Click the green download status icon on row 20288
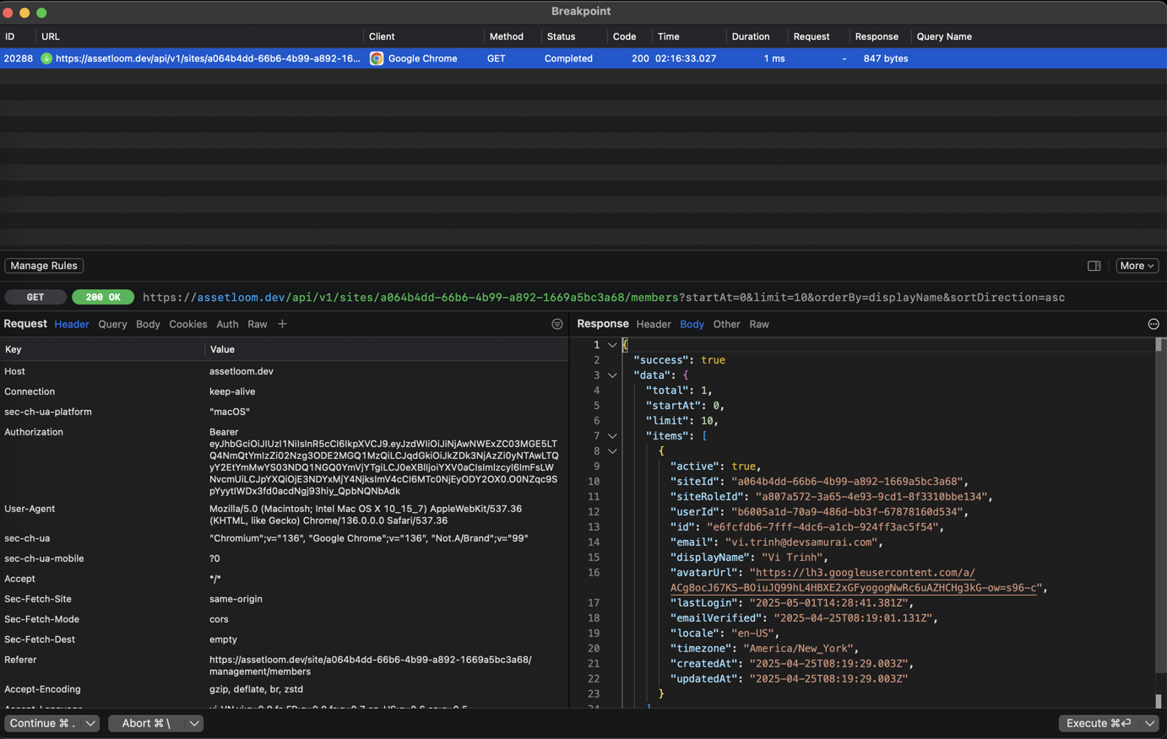The height and width of the screenshot is (739, 1167). pos(46,58)
